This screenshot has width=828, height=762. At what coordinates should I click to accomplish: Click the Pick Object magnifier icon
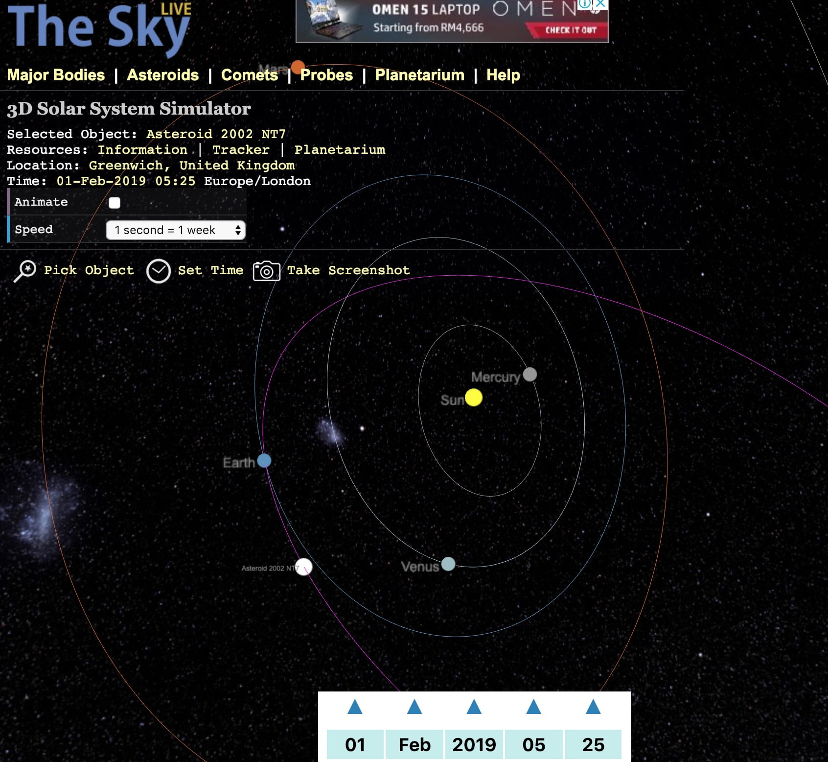tap(25, 271)
